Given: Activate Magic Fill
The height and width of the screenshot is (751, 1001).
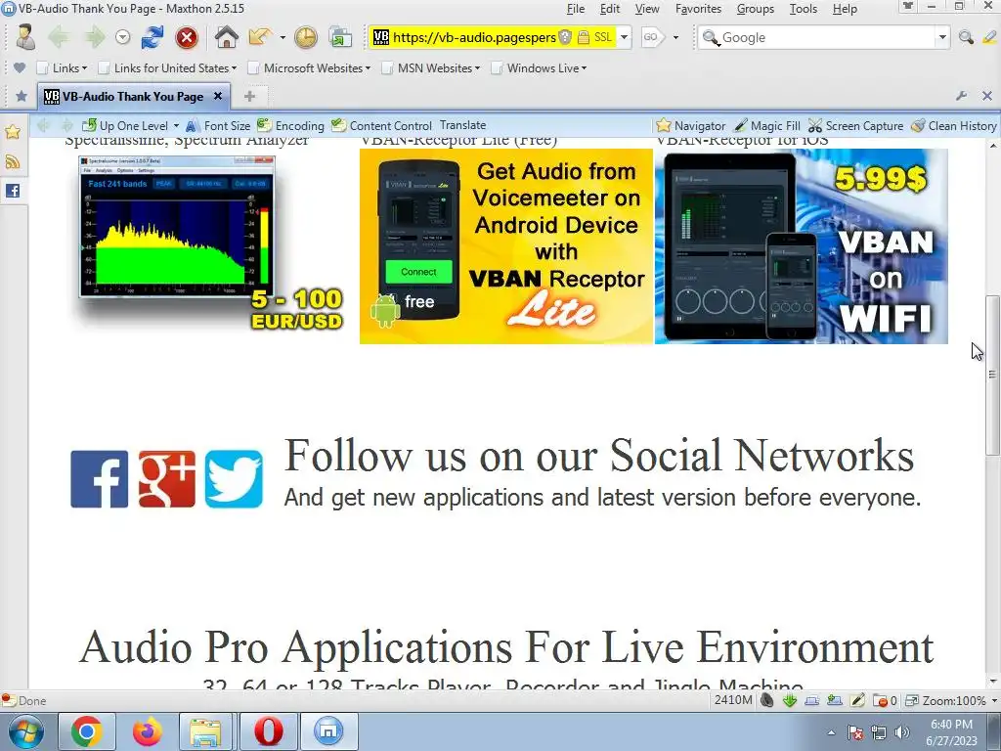Looking at the screenshot, I should (x=766, y=126).
